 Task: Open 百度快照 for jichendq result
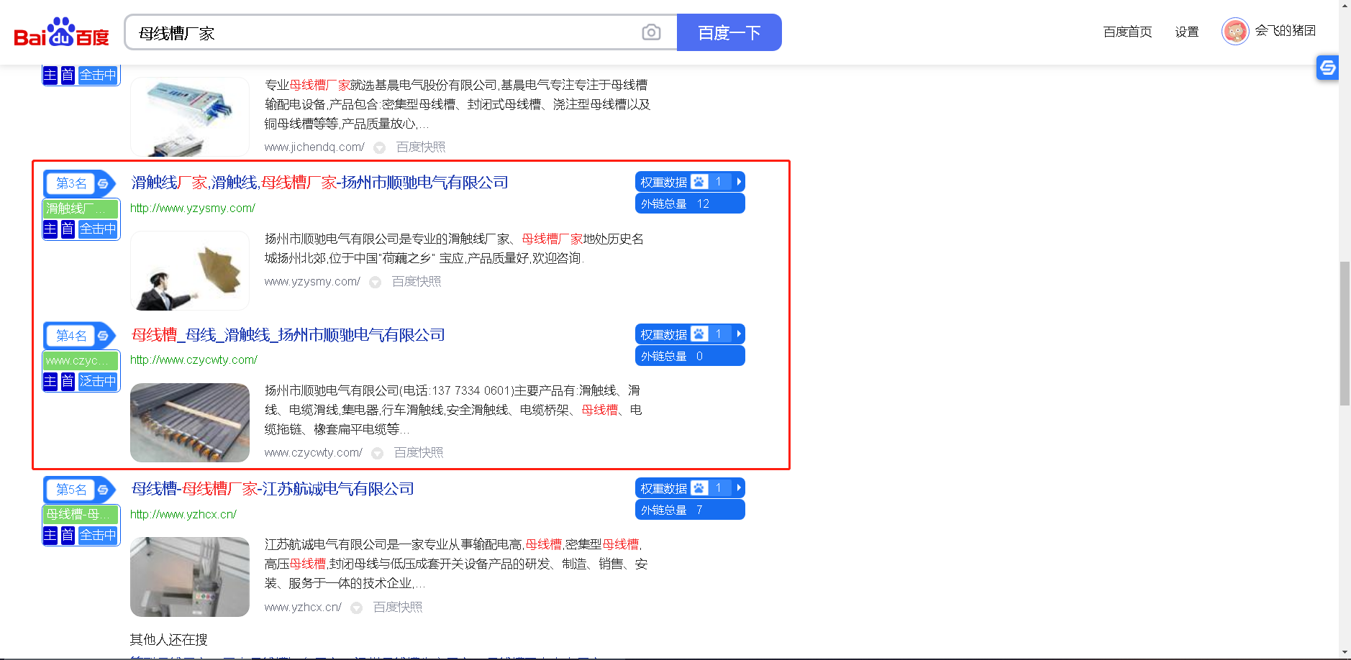click(x=421, y=147)
